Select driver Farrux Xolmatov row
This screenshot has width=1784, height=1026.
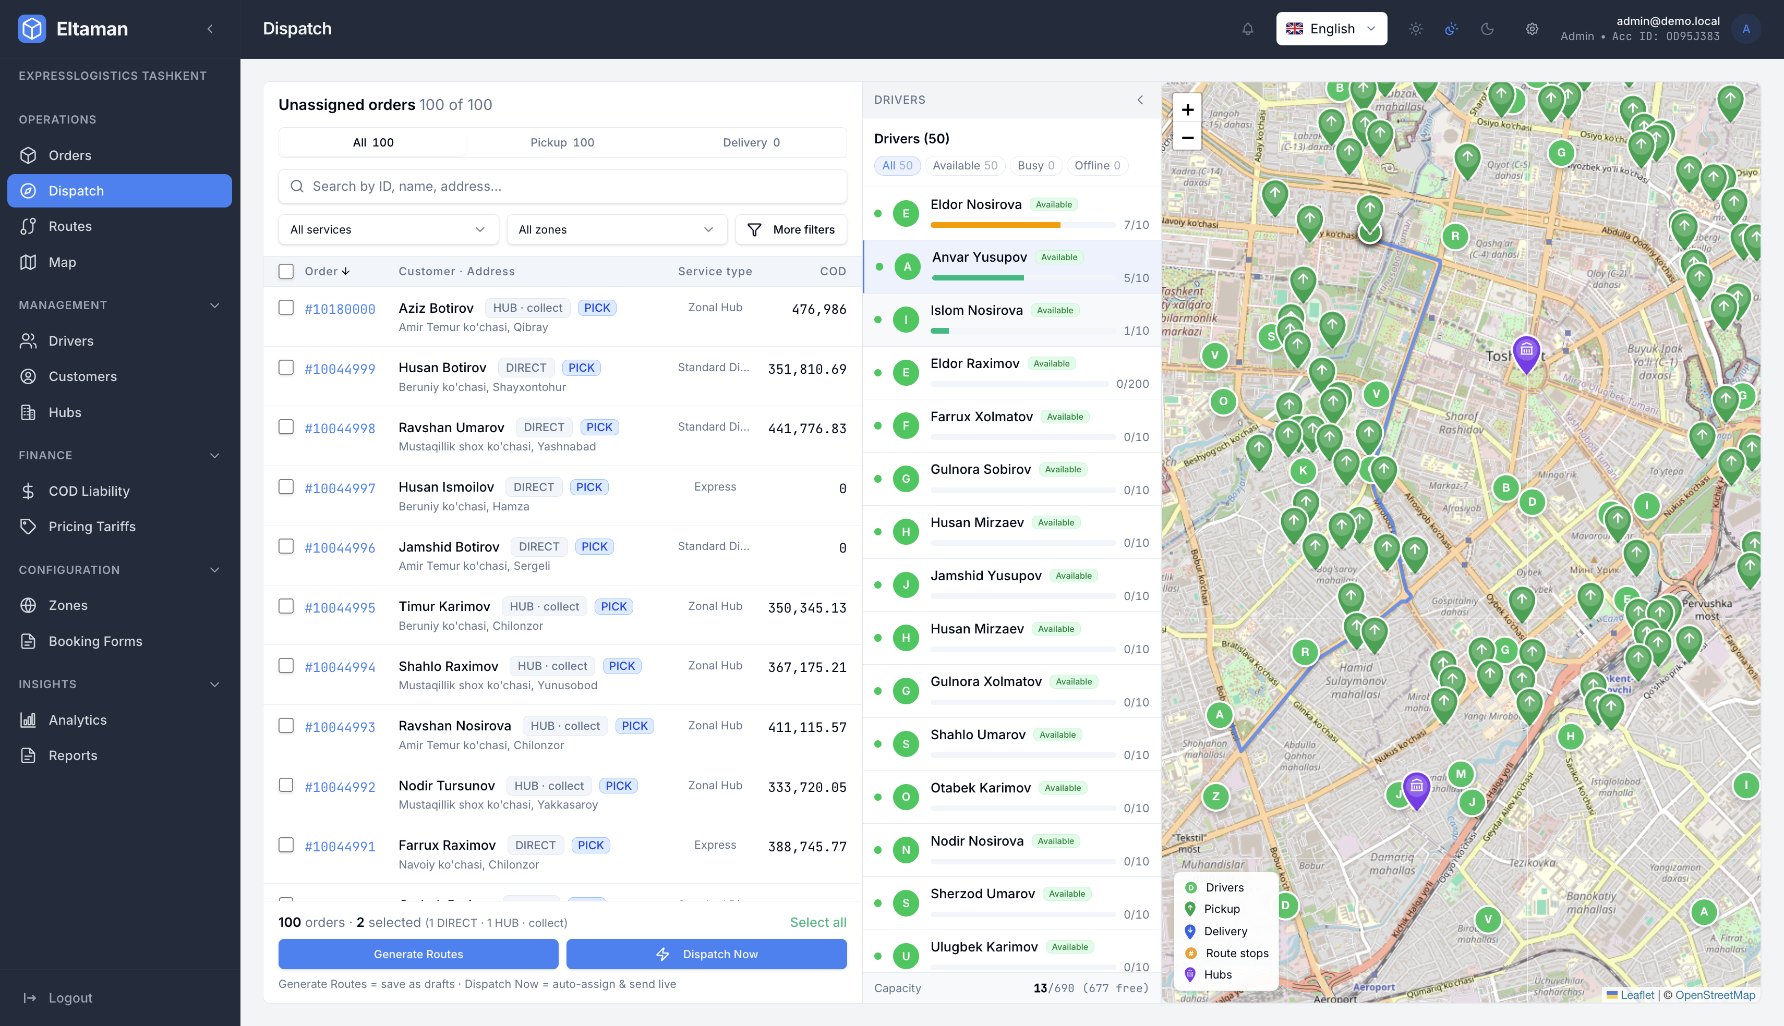click(x=1011, y=425)
